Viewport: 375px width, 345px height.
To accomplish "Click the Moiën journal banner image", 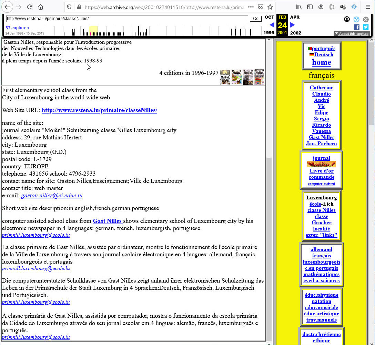I will [x=322, y=164].
